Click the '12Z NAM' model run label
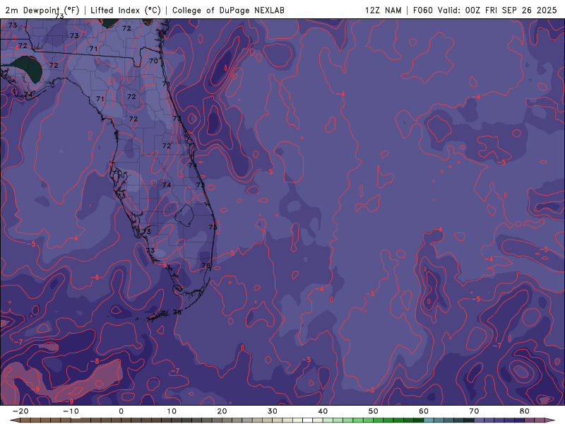Image resolution: width=565 pixels, height=424 pixels. pos(383,10)
